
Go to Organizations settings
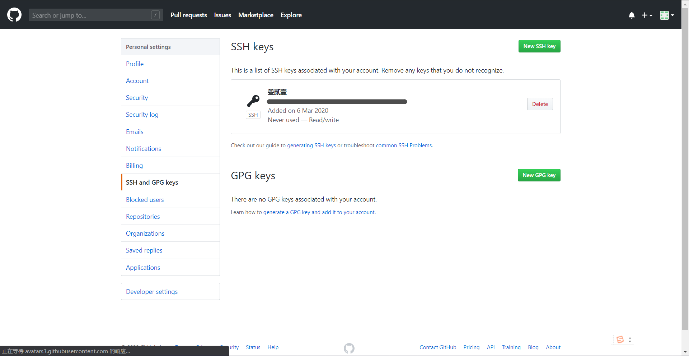pyautogui.click(x=170, y=234)
